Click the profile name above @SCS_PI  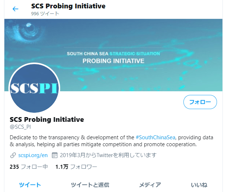47,120
